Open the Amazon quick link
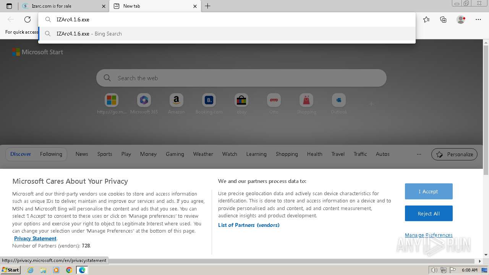This screenshot has height=275, width=489. point(176,104)
